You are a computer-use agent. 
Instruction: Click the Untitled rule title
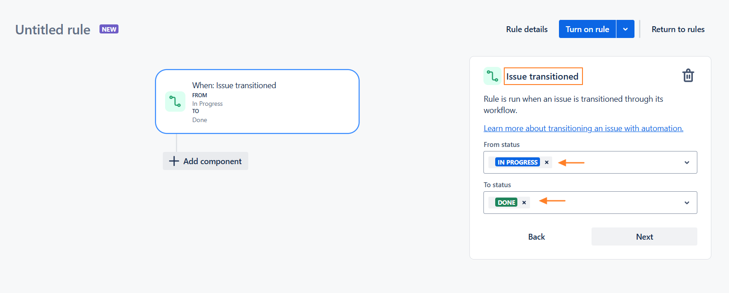tap(53, 30)
